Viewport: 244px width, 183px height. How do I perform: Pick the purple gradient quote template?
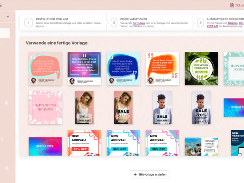[x=84, y=69]
